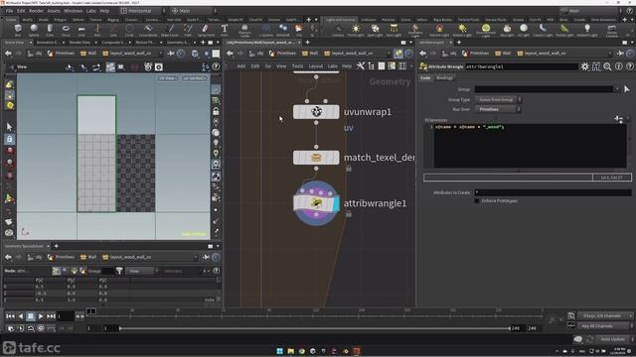Switch to the Bindings tab

444,77
